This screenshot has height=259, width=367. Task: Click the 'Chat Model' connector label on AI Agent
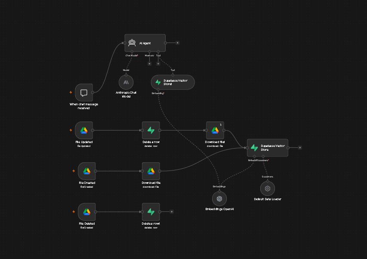(x=132, y=55)
